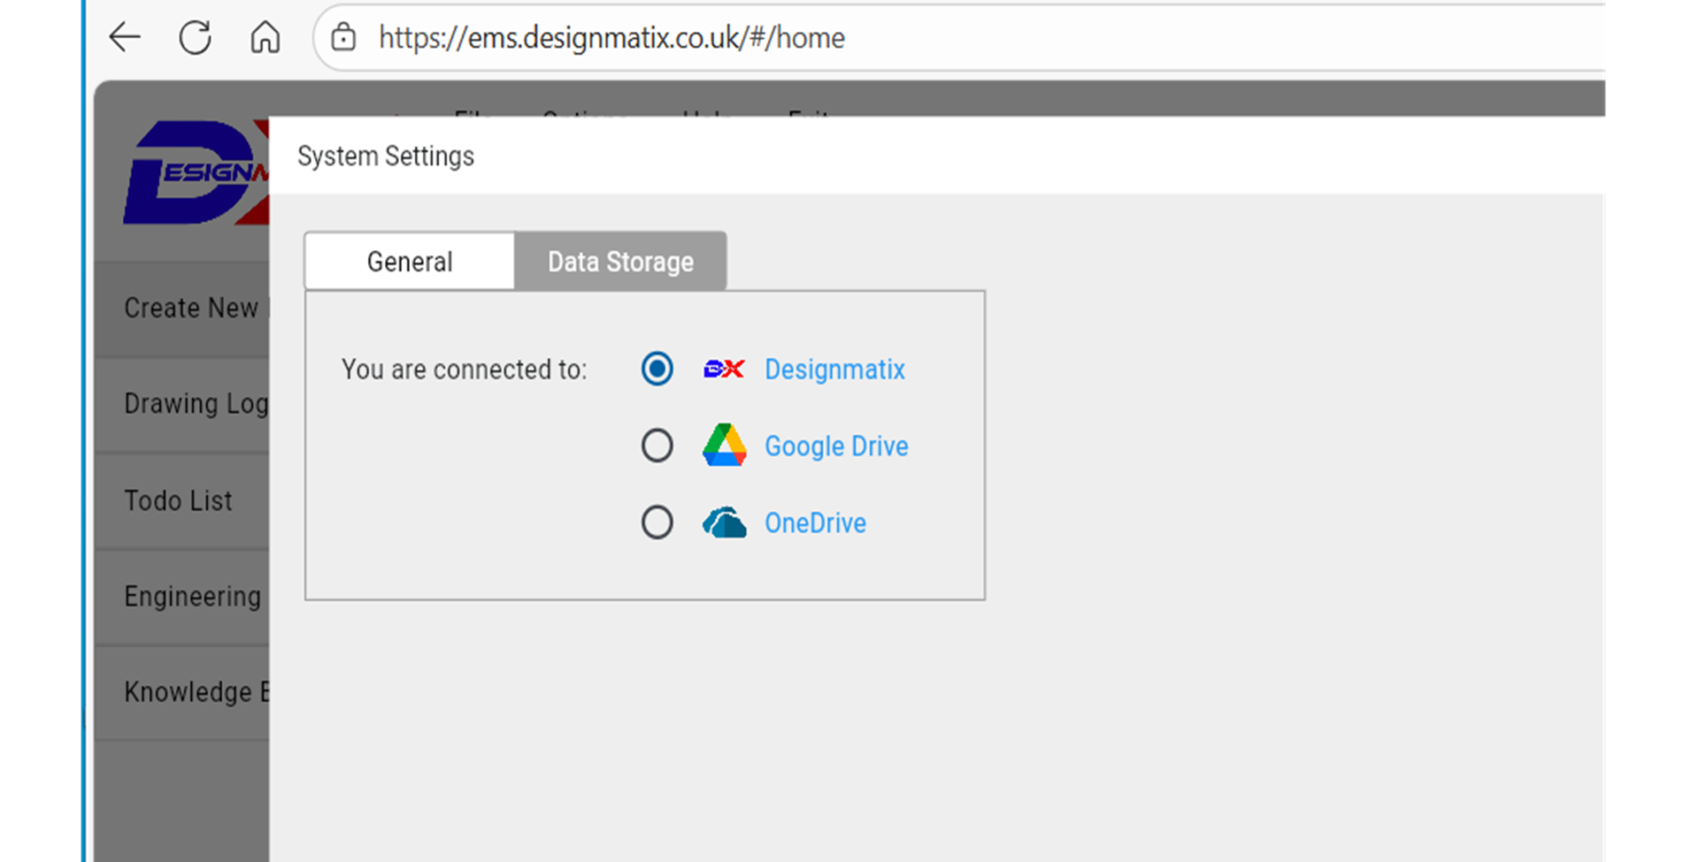Open Todo List in the sidebar

[x=179, y=500]
